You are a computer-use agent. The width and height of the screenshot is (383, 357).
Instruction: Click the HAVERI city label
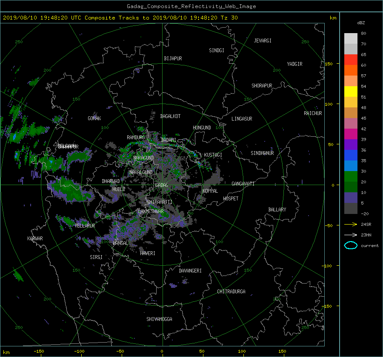148,253
